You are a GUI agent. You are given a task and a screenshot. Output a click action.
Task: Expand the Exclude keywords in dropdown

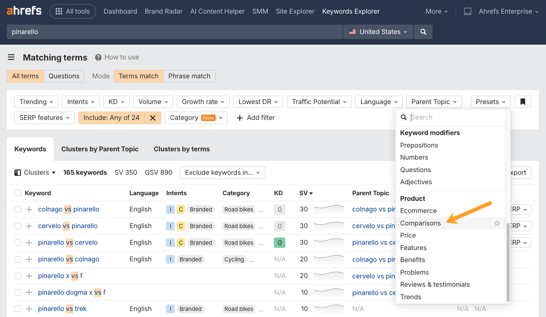(222, 172)
